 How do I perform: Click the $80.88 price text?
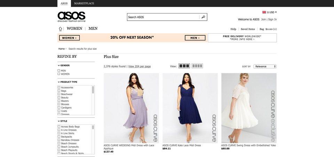(x=225, y=149)
